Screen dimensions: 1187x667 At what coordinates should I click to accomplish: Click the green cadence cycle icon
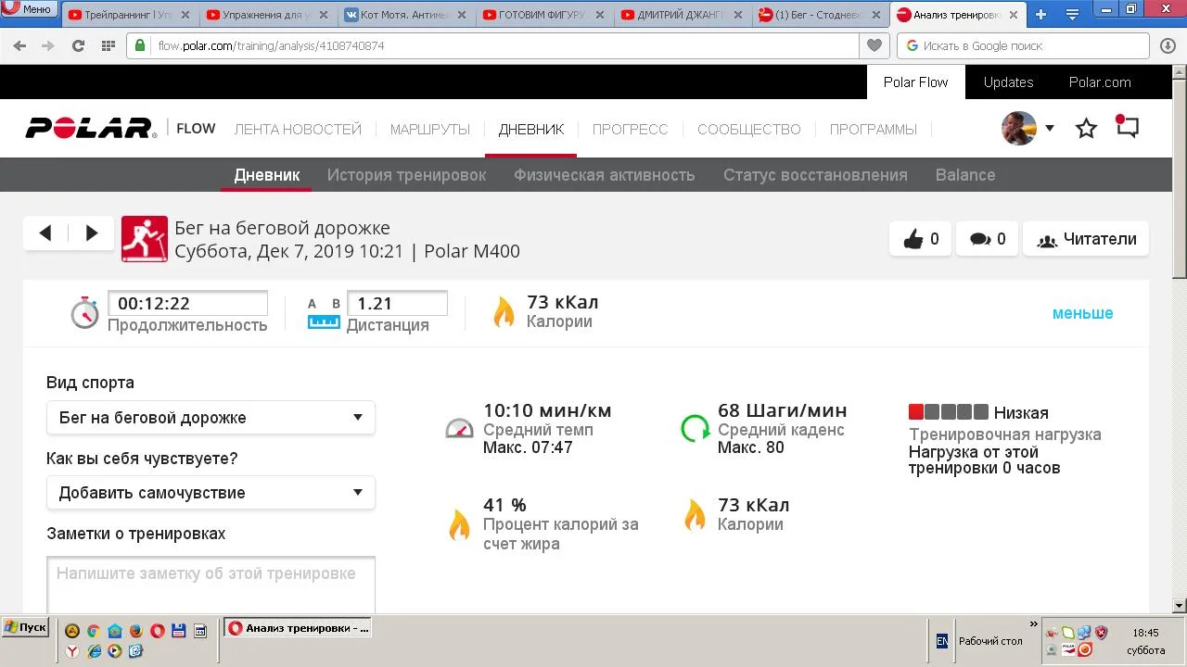pos(695,428)
